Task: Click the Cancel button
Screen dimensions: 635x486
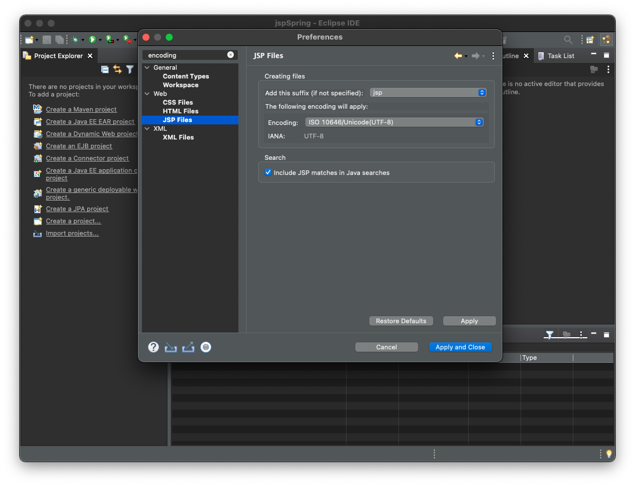Action: point(386,347)
